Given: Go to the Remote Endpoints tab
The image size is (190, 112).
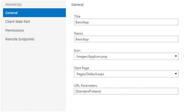Looking at the screenshot, I should tap(20, 39).
